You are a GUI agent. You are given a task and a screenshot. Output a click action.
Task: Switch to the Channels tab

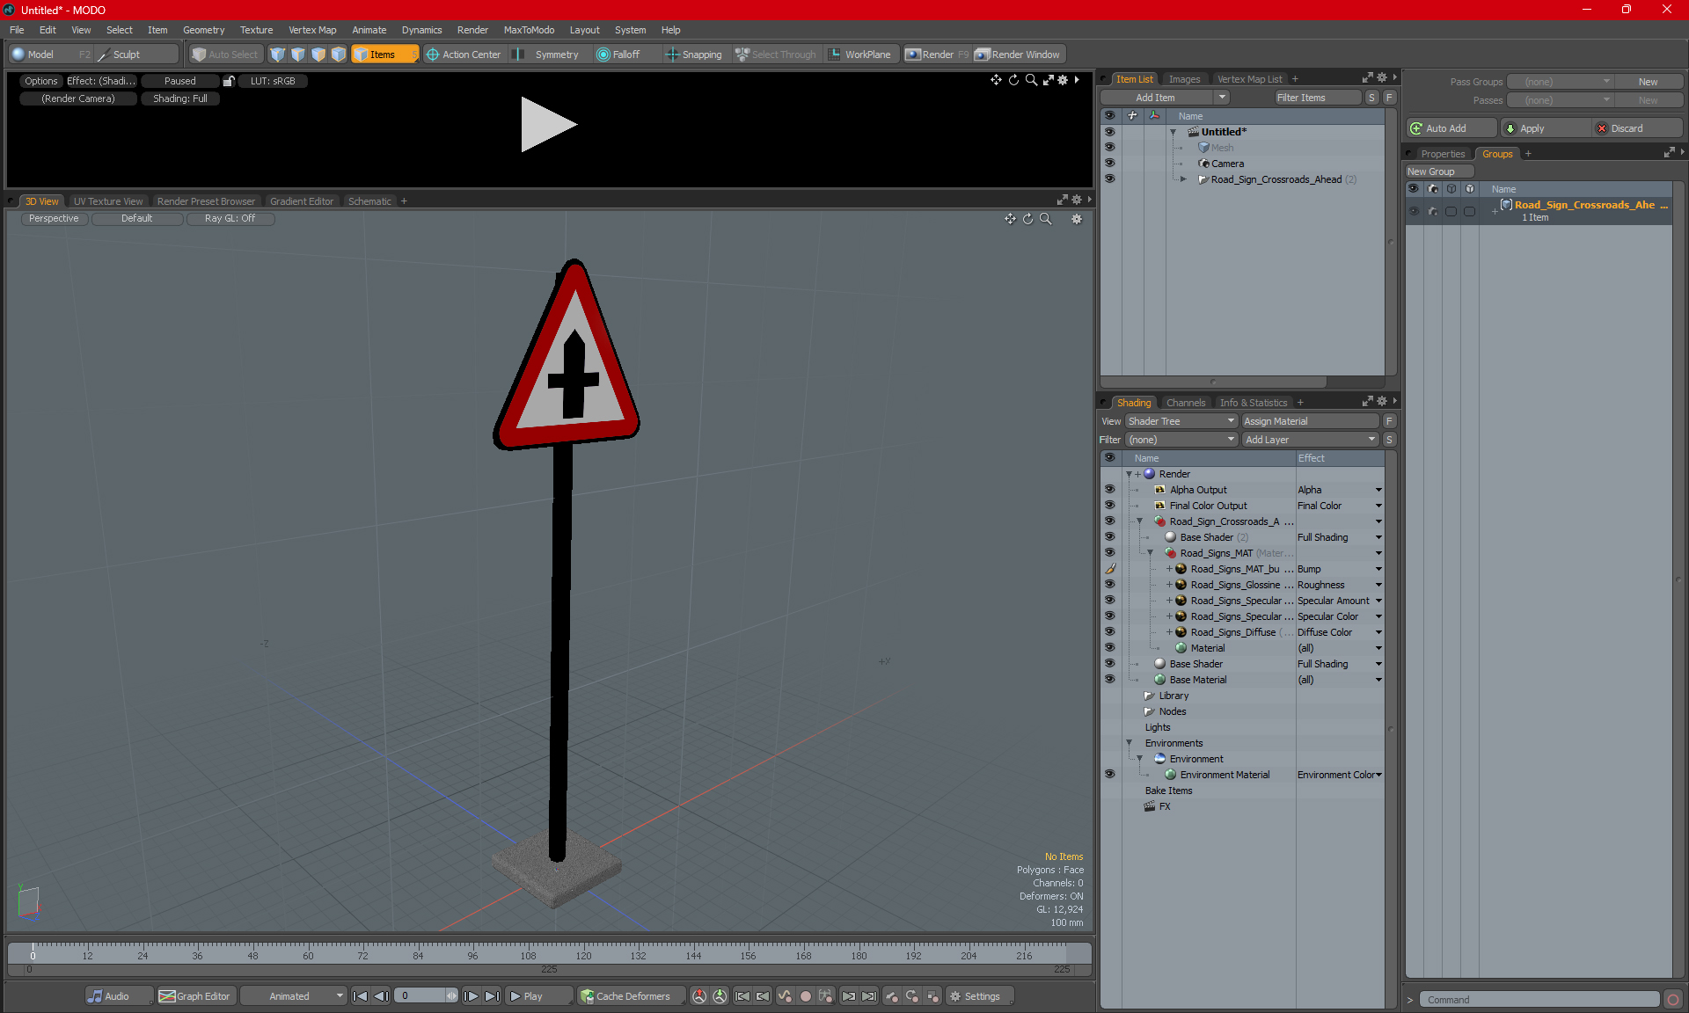[x=1185, y=403]
